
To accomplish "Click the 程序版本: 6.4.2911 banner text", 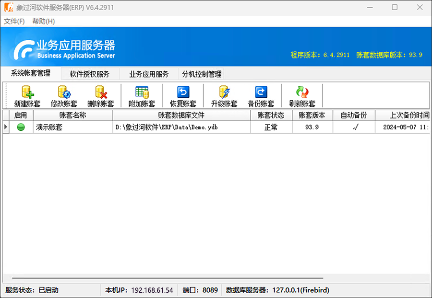I will [320, 55].
